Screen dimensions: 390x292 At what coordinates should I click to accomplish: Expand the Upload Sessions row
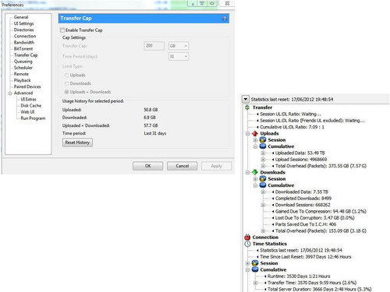[x=263, y=160]
